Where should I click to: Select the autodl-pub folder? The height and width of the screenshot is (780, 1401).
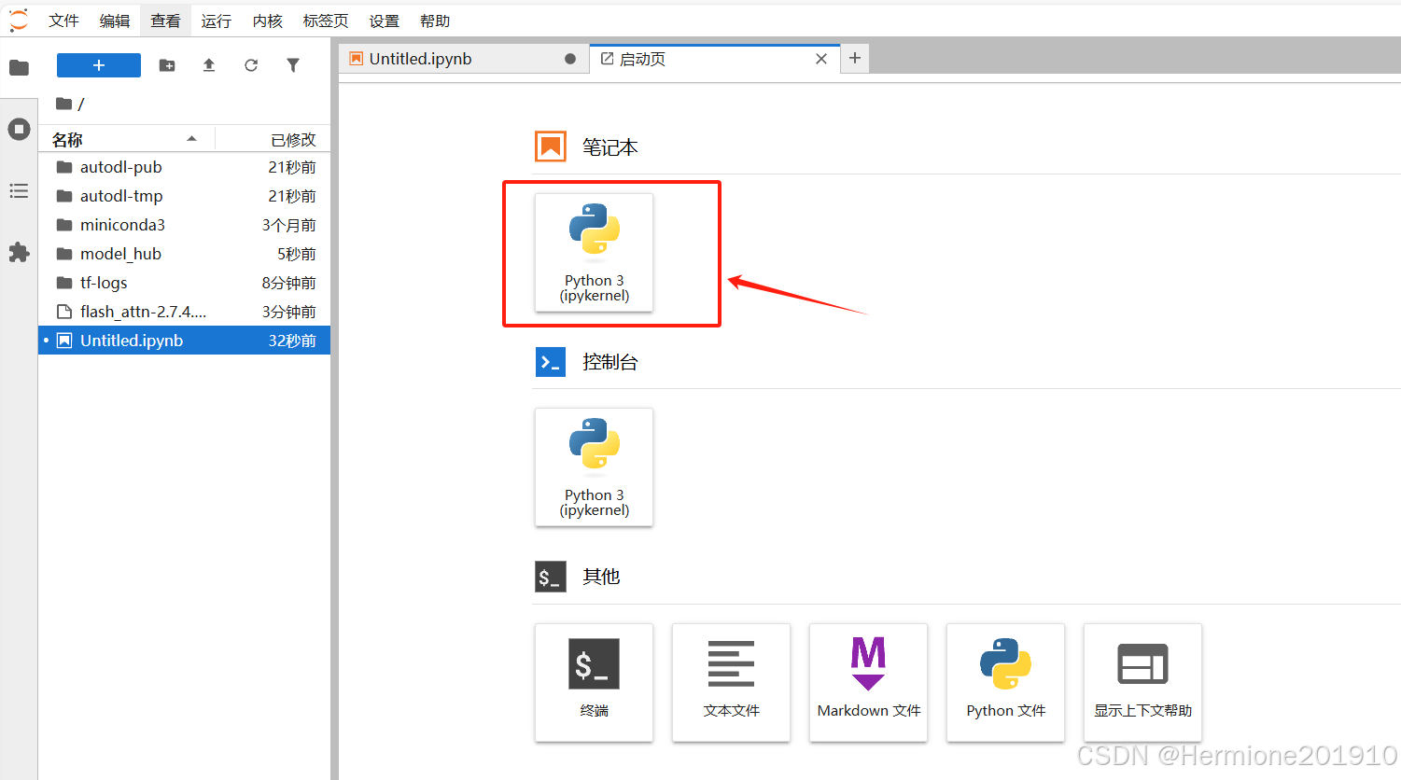pyautogui.click(x=184, y=167)
